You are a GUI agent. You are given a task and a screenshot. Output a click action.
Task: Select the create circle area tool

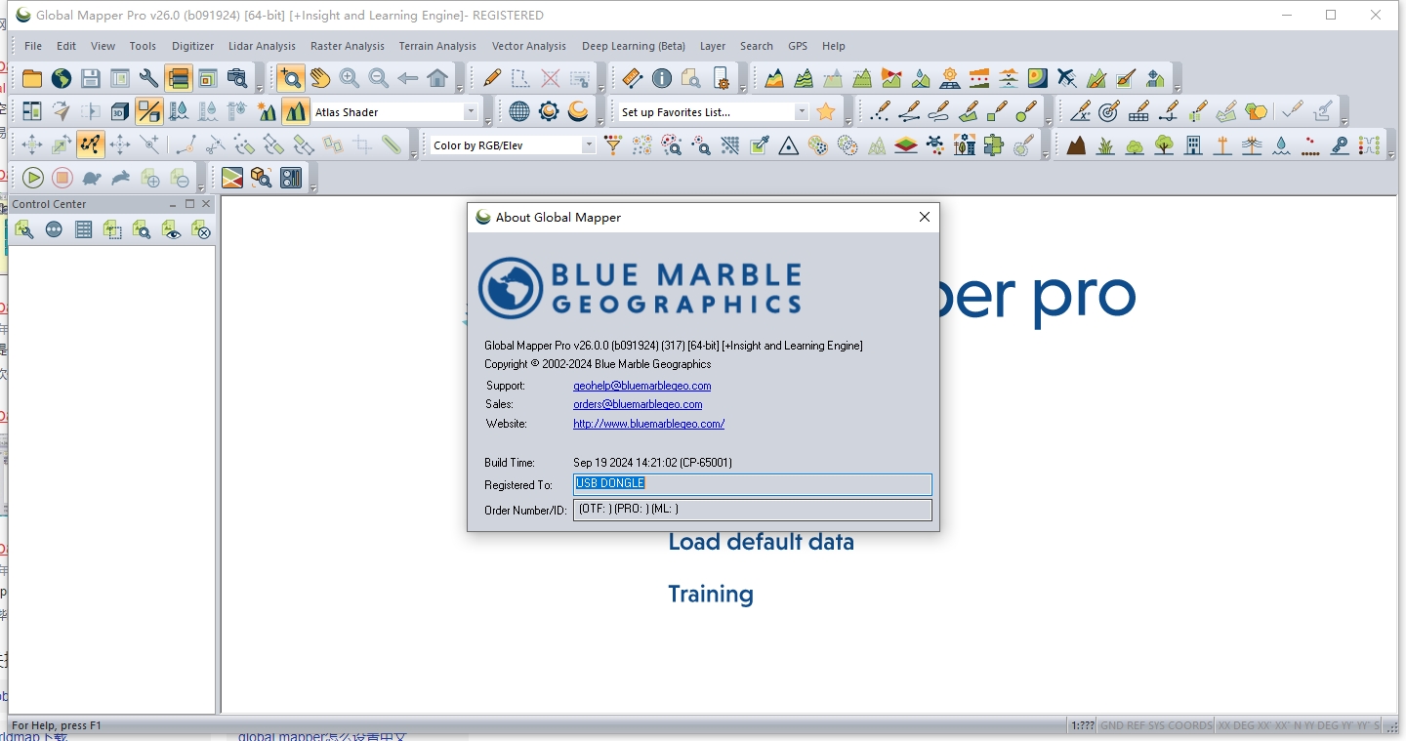click(x=1026, y=112)
